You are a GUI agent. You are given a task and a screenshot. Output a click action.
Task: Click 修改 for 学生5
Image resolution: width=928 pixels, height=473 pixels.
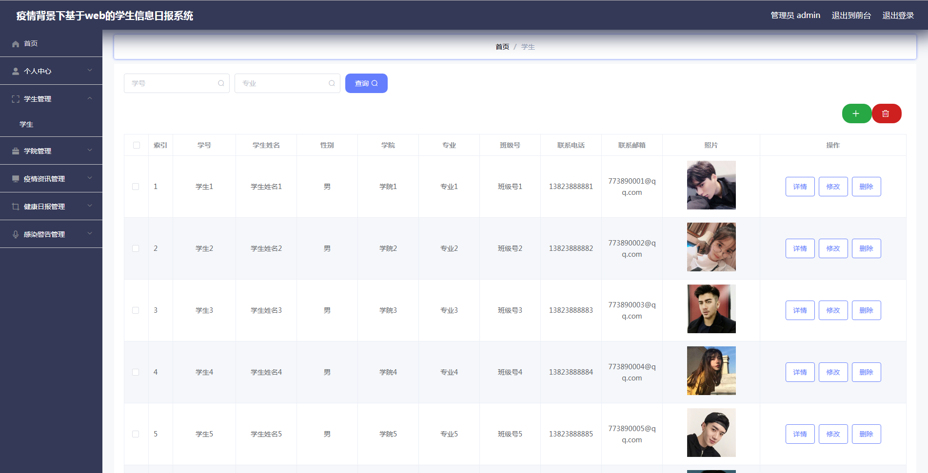[x=833, y=434]
